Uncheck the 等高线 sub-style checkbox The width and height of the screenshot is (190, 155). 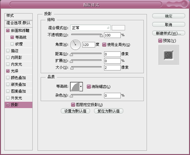(12, 37)
